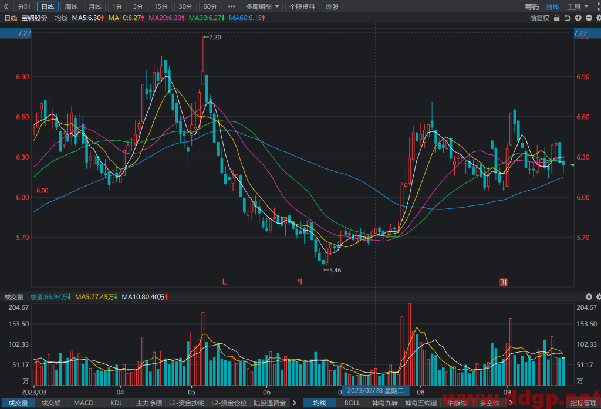Image resolution: width=601 pixels, height=409 pixels.
Task: Open chart settings gear icon
Action: tap(598, 18)
